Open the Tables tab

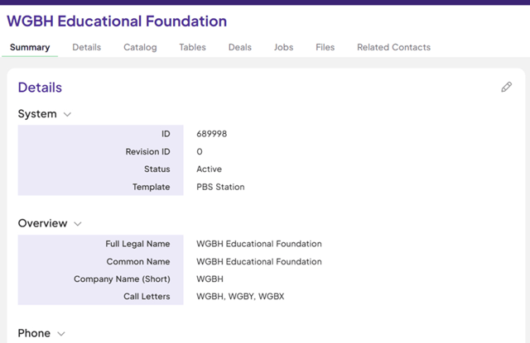(x=193, y=47)
